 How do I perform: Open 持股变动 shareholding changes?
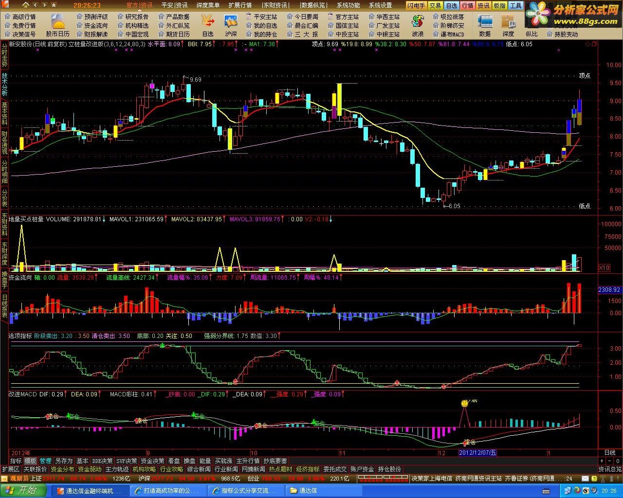[562, 34]
